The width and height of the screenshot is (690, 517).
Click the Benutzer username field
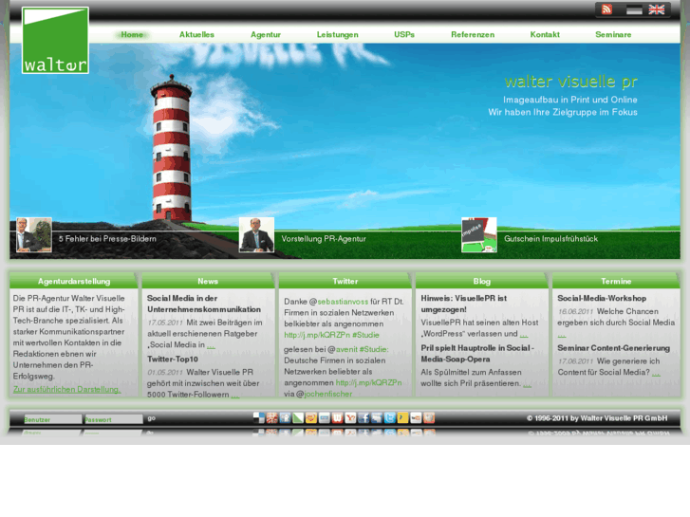click(x=53, y=419)
